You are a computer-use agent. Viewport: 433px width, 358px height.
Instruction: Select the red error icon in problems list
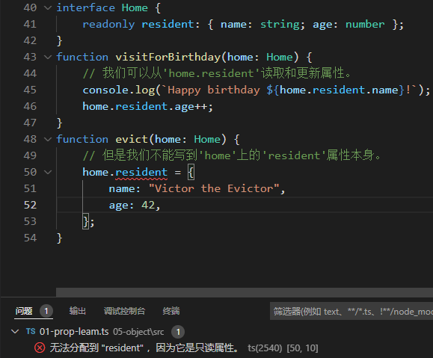(40, 348)
